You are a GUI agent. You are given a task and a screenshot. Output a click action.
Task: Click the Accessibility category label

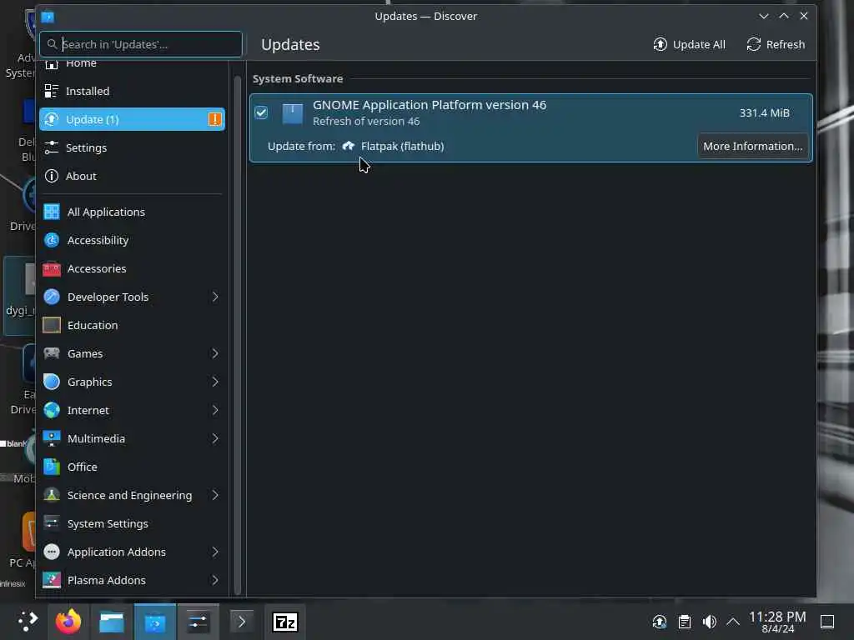(x=98, y=240)
